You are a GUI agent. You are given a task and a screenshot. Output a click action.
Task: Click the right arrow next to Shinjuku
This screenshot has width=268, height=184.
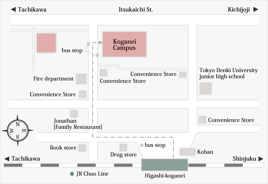261,159
